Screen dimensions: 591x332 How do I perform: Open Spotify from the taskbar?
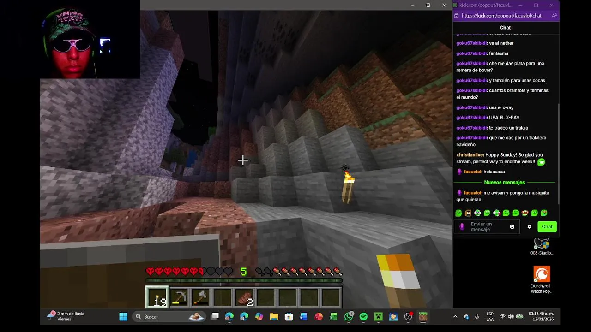coord(363,317)
